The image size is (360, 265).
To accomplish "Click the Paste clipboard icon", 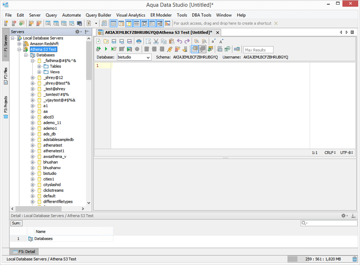I will pyautogui.click(x=171, y=42).
